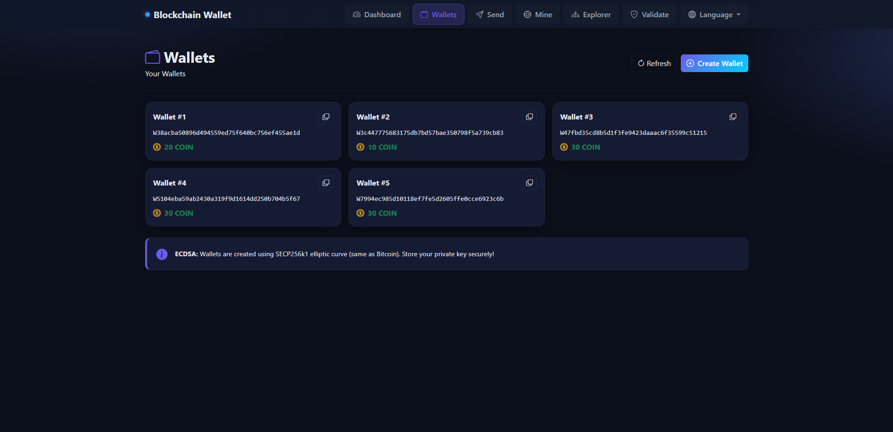Click the shield icon on the Validate button
This screenshot has height=432, width=893.
633,14
